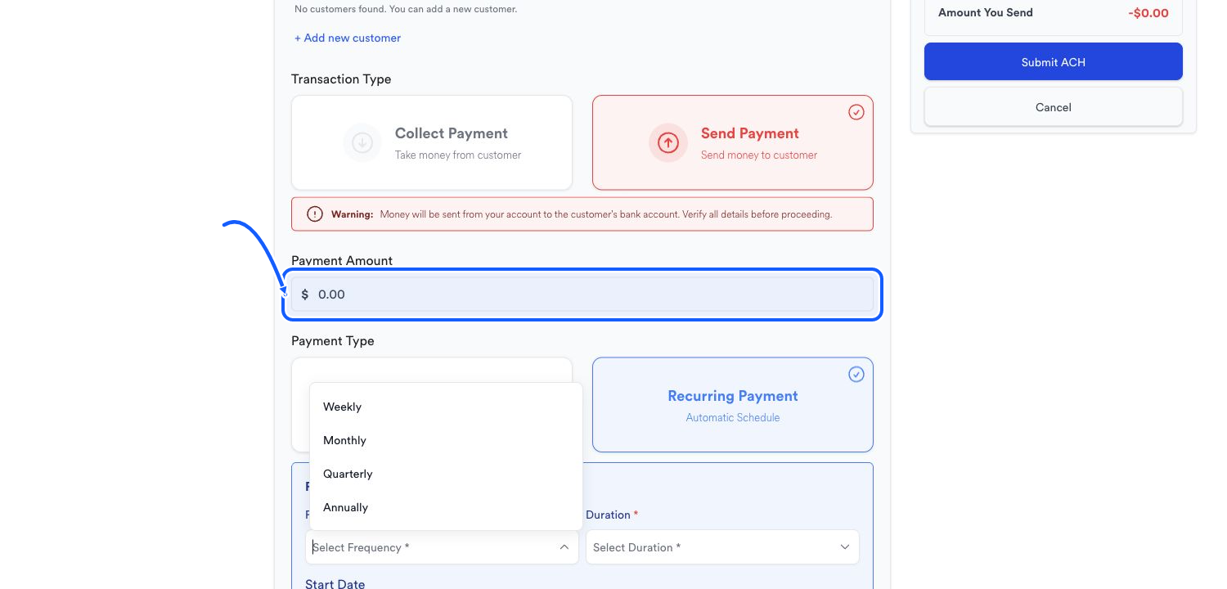Click the Collect Payment down-arrow icon
The image size is (1227, 589).
coord(362,142)
